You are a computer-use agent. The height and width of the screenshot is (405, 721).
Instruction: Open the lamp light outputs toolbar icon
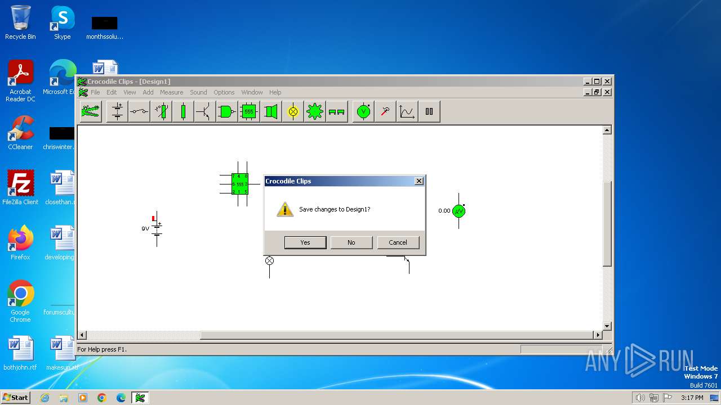tap(293, 111)
